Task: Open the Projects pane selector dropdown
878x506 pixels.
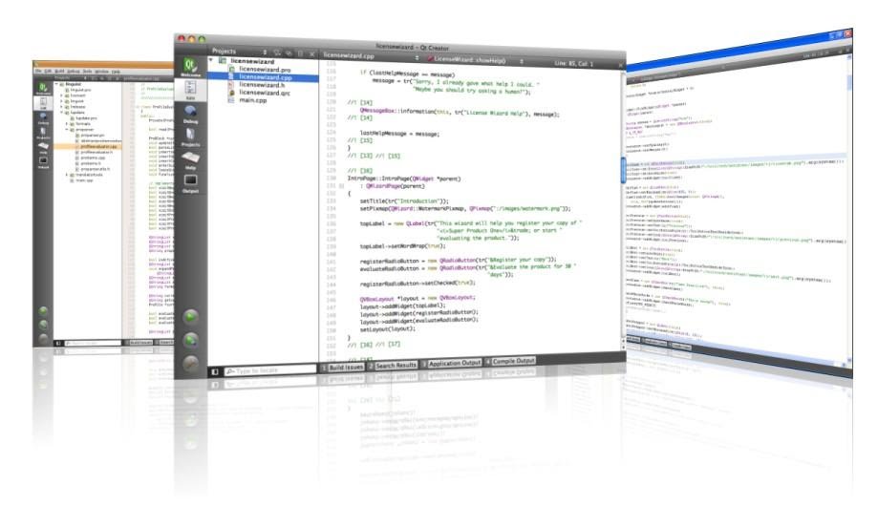Action: 265,53
